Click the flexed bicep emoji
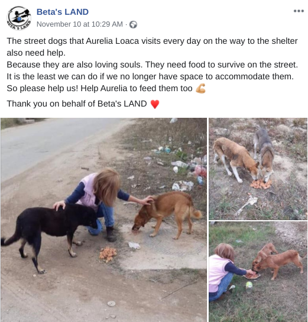The image size is (308, 322). [x=200, y=89]
